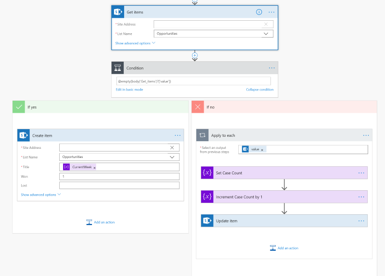This screenshot has width=385, height=276.
Task: Open the Get items List Name dropdown
Action: (266, 34)
